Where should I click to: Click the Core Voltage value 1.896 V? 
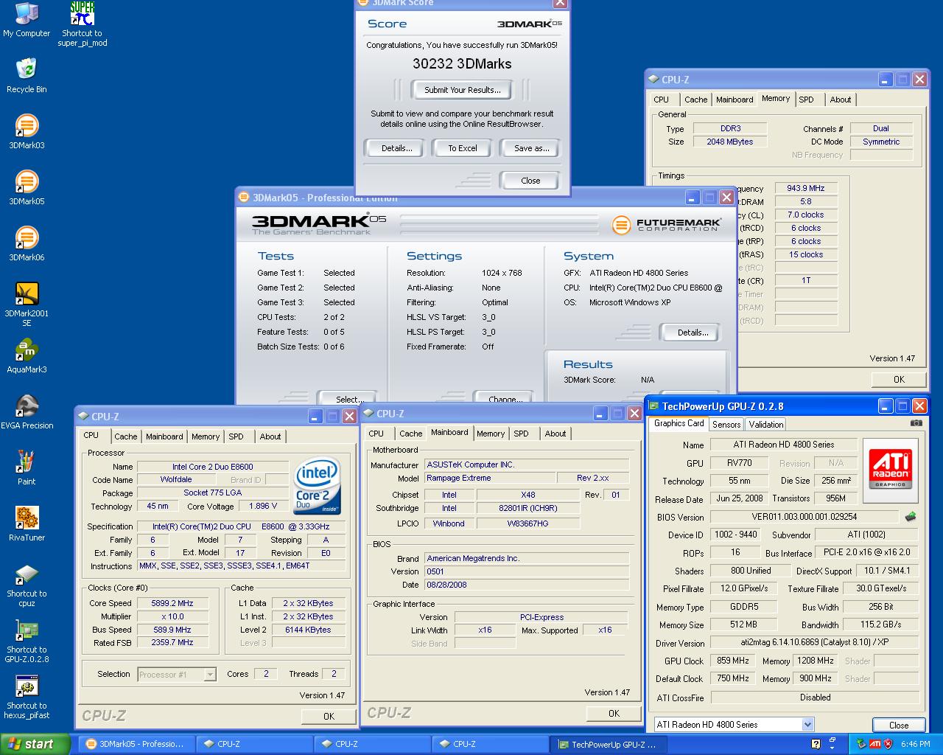pos(263,507)
